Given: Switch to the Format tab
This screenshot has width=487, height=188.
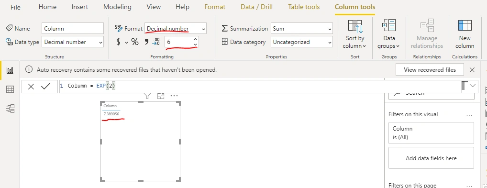Looking at the screenshot, I should 215,7.
